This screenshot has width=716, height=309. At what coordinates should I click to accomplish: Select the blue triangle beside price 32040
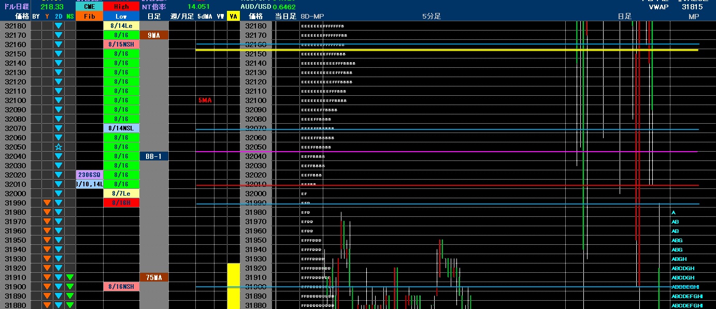pos(59,156)
